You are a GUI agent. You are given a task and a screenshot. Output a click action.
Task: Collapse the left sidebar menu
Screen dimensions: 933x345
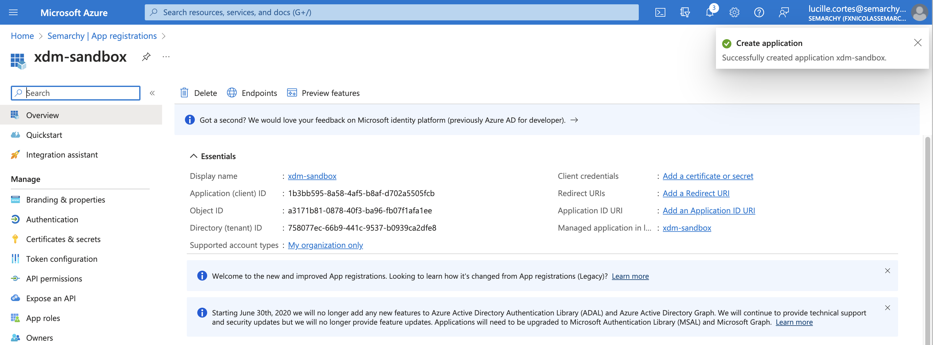152,93
